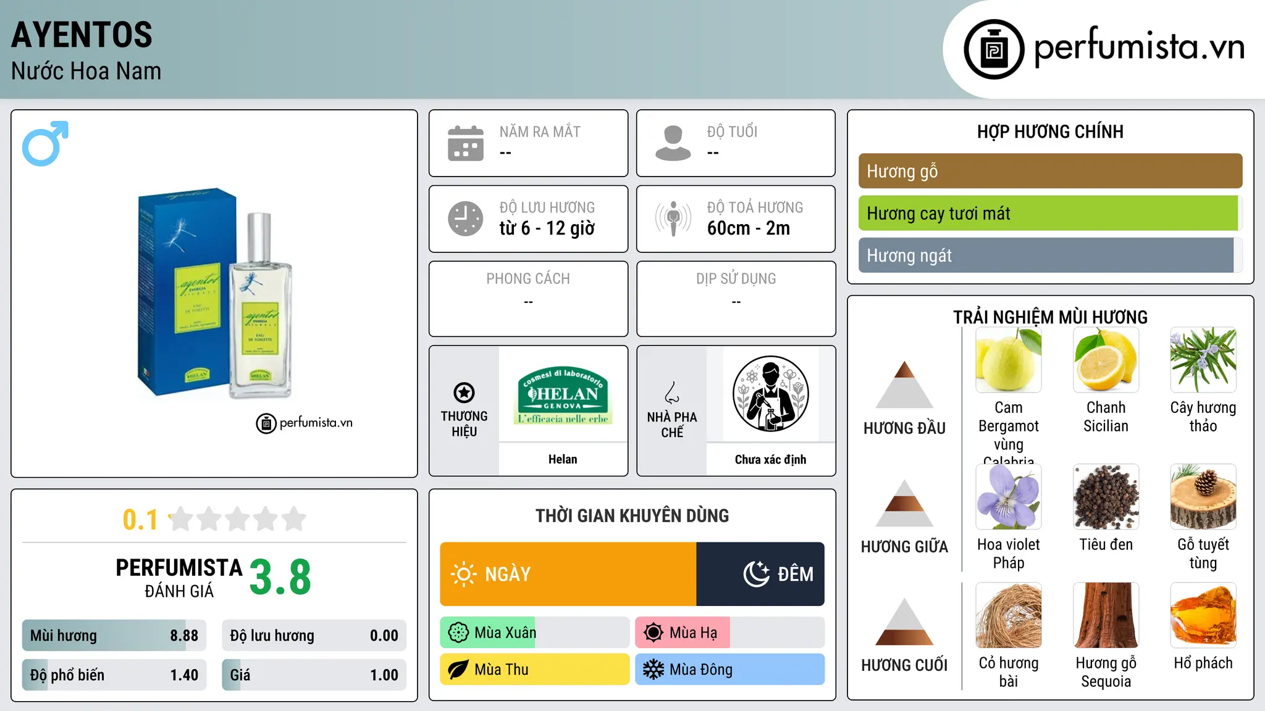Click the Độ phổ biến 1.40 score bar
Image resolution: width=1265 pixels, height=711 pixels.
tap(114, 675)
